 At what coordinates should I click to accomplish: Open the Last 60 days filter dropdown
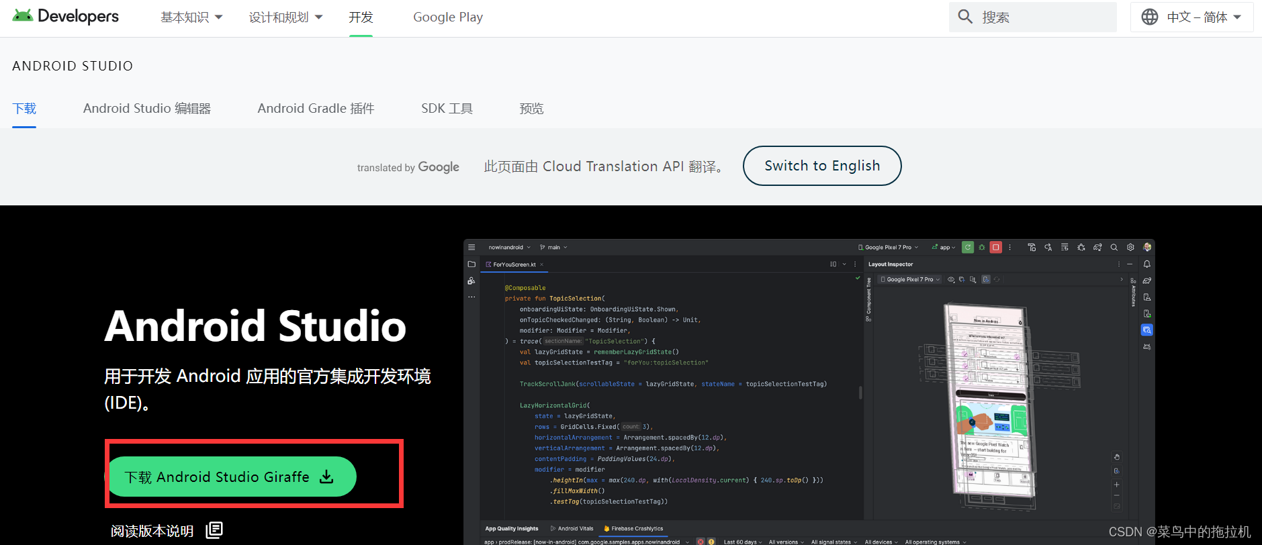pos(743,542)
